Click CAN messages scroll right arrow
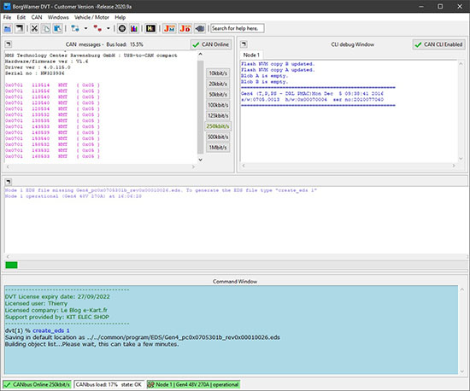The height and width of the screenshot is (391, 470). click(x=193, y=166)
